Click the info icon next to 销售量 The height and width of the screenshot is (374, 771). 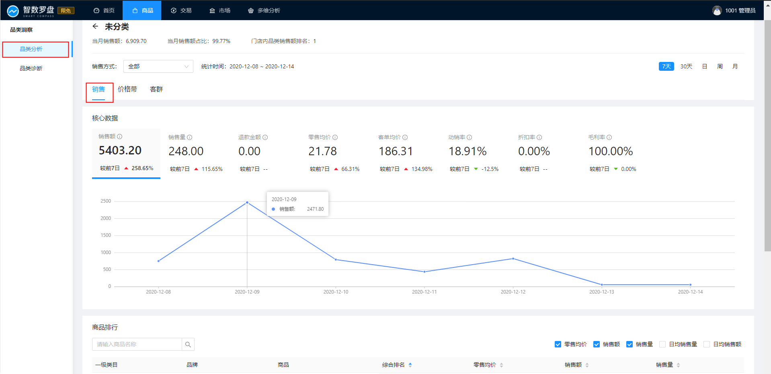190,138
